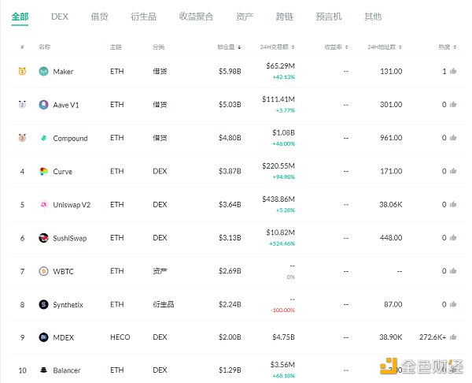Click the Aave V1 logo icon
This screenshot has width=472, height=383.
coord(43,105)
